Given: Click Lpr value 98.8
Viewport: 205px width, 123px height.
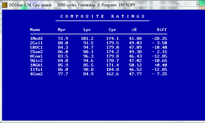Looking at the screenshot, I should click(x=89, y=70).
